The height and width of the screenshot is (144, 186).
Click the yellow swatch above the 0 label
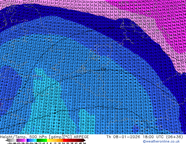pos(48,140)
